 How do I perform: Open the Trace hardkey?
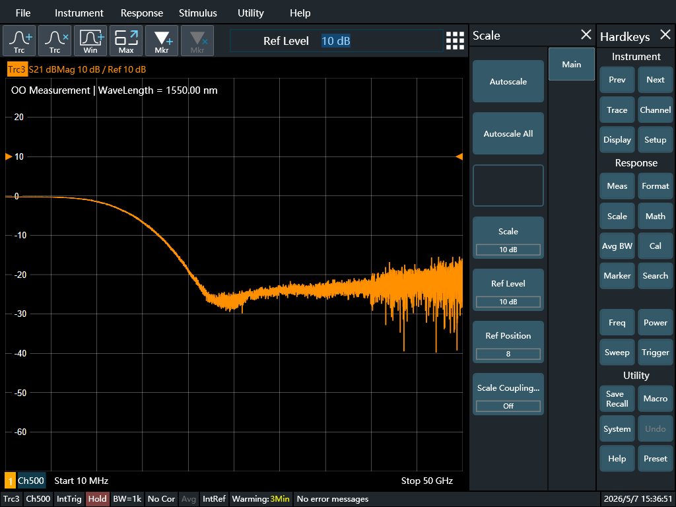coord(617,110)
